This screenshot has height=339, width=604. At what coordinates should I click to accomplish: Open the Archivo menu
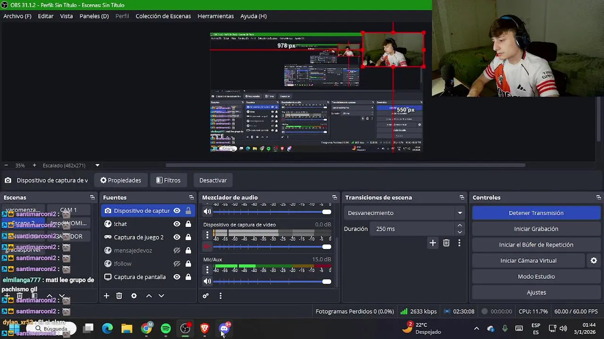tap(17, 16)
